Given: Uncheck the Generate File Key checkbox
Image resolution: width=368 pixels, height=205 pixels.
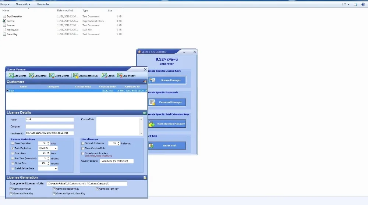Looking at the screenshot, I should tap(11, 188).
